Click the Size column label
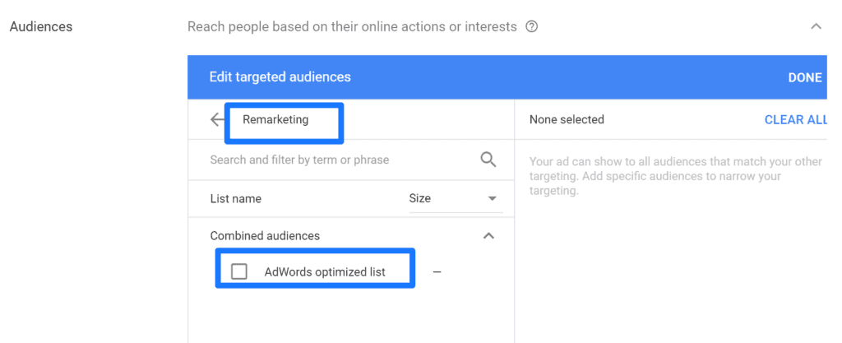Screen dimensions: 842x343 tap(419, 199)
